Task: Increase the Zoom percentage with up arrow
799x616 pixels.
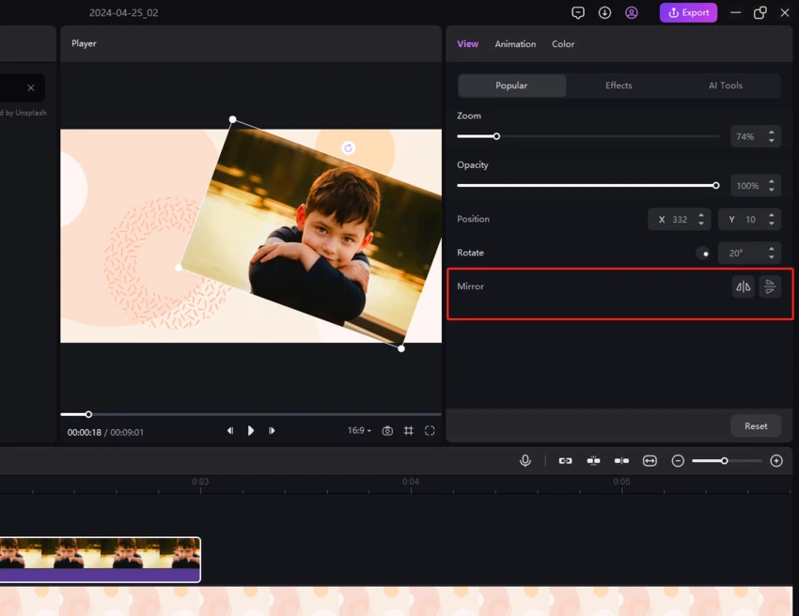Action: coord(772,131)
